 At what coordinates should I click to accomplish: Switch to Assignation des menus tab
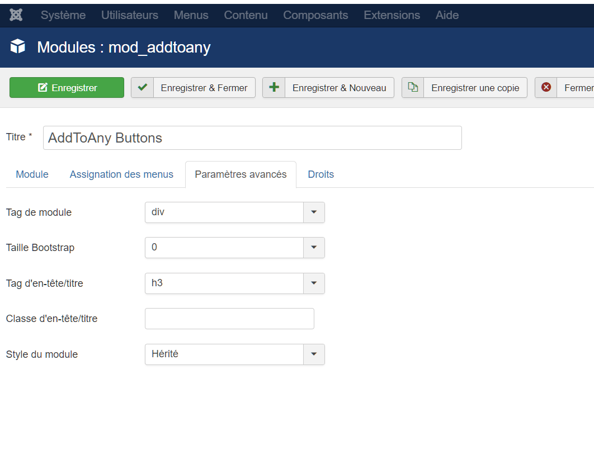click(x=121, y=174)
